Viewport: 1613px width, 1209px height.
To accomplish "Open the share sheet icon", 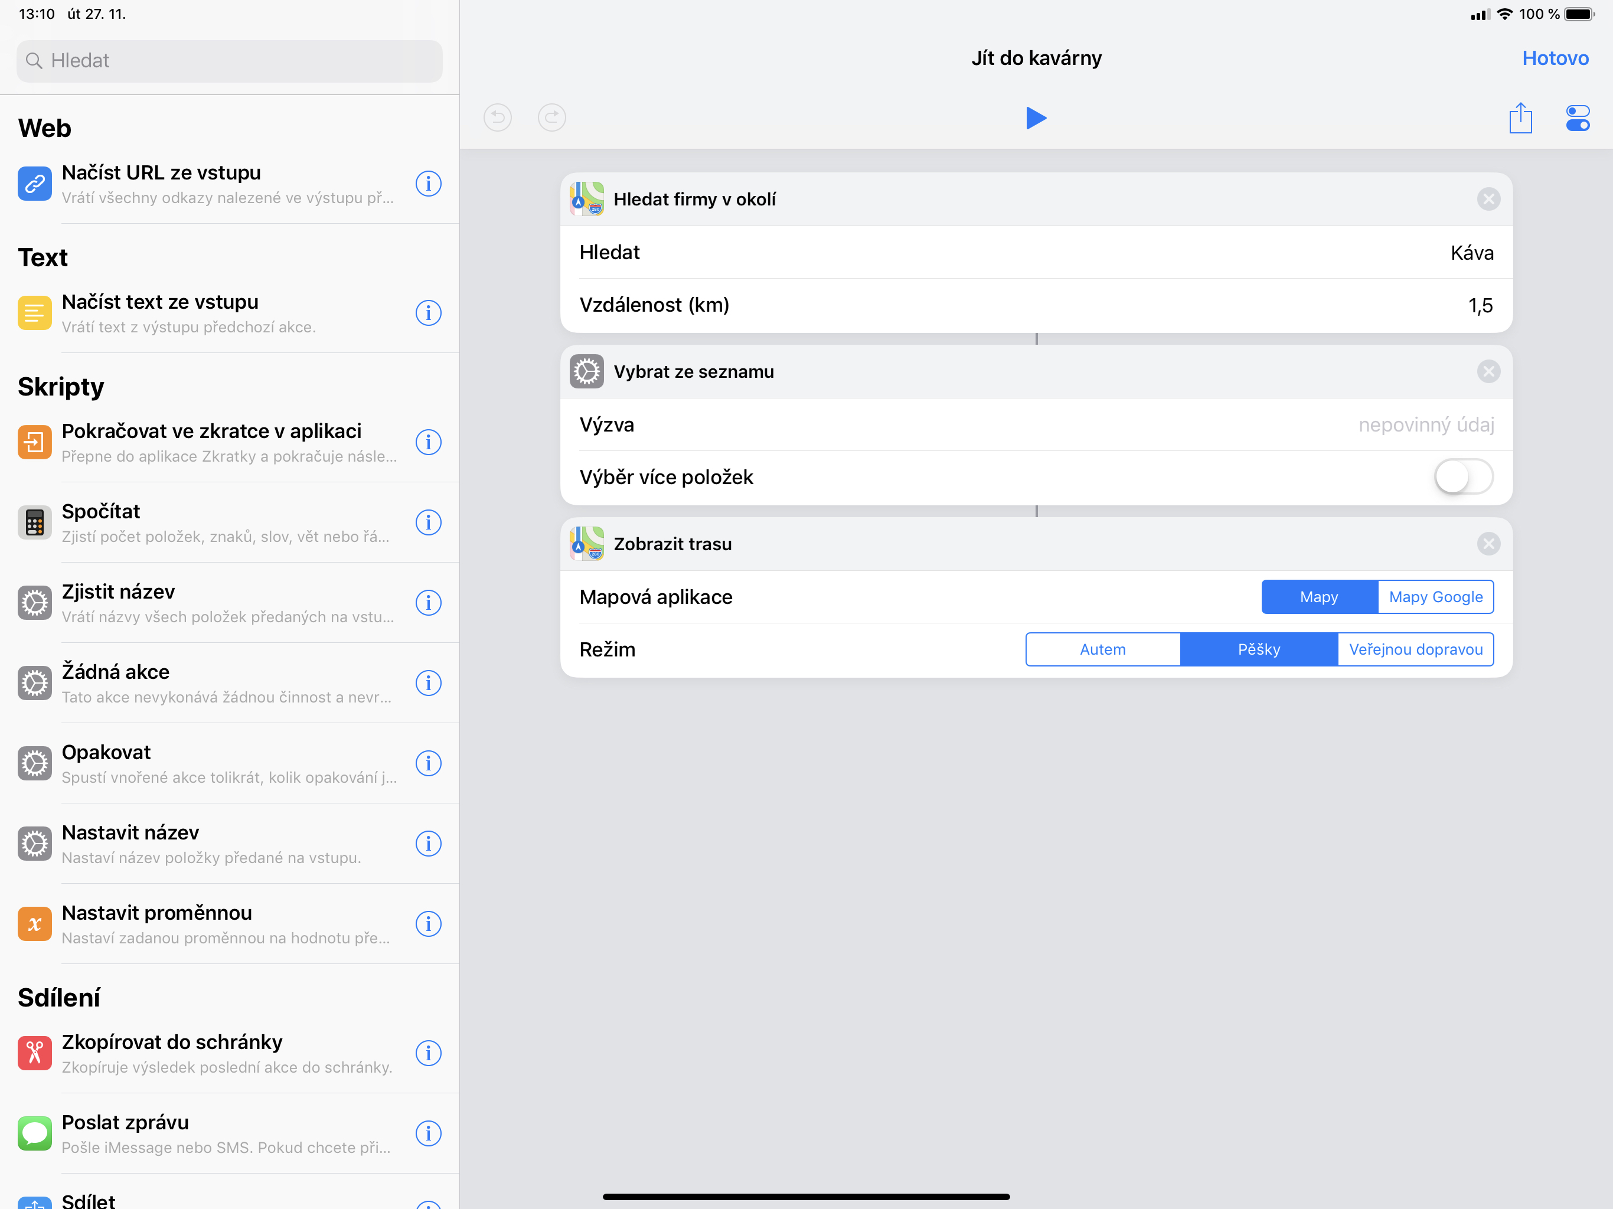I will pyautogui.click(x=1520, y=117).
